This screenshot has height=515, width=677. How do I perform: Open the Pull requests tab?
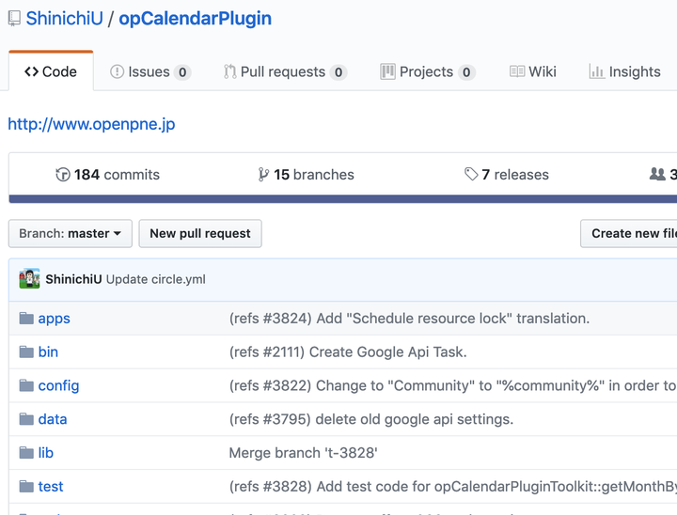[x=285, y=71]
